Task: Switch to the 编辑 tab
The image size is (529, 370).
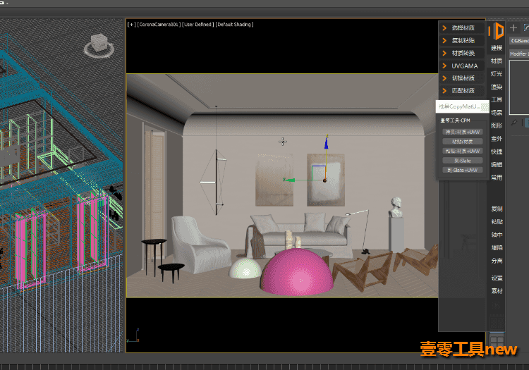Action: [497, 165]
